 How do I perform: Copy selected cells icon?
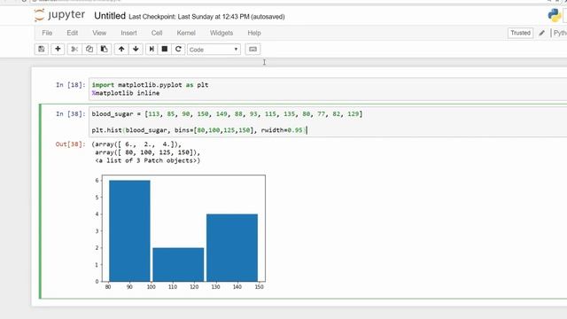[x=89, y=50]
